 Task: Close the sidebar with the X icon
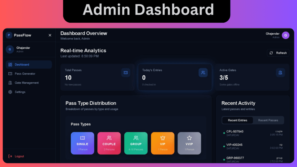pos(50,35)
